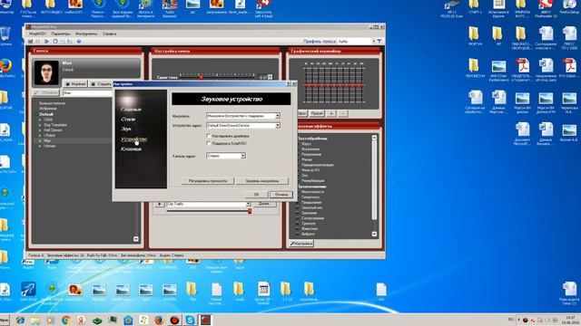
Task: Click the minus button under equalizer
Action: tap(343, 113)
